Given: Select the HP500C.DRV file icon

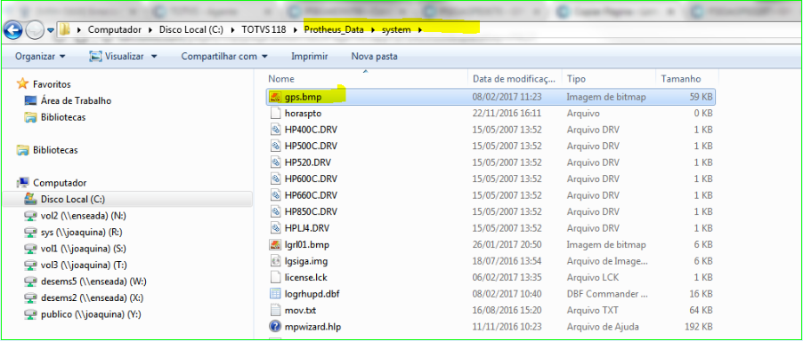Looking at the screenshot, I should (275, 146).
